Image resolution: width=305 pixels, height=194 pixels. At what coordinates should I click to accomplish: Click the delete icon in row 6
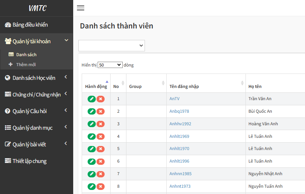[101, 161]
